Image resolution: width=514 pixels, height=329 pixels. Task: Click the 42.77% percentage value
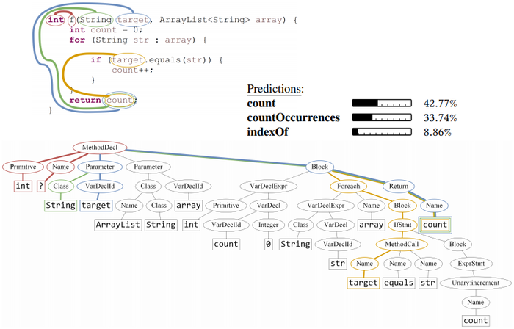440,104
